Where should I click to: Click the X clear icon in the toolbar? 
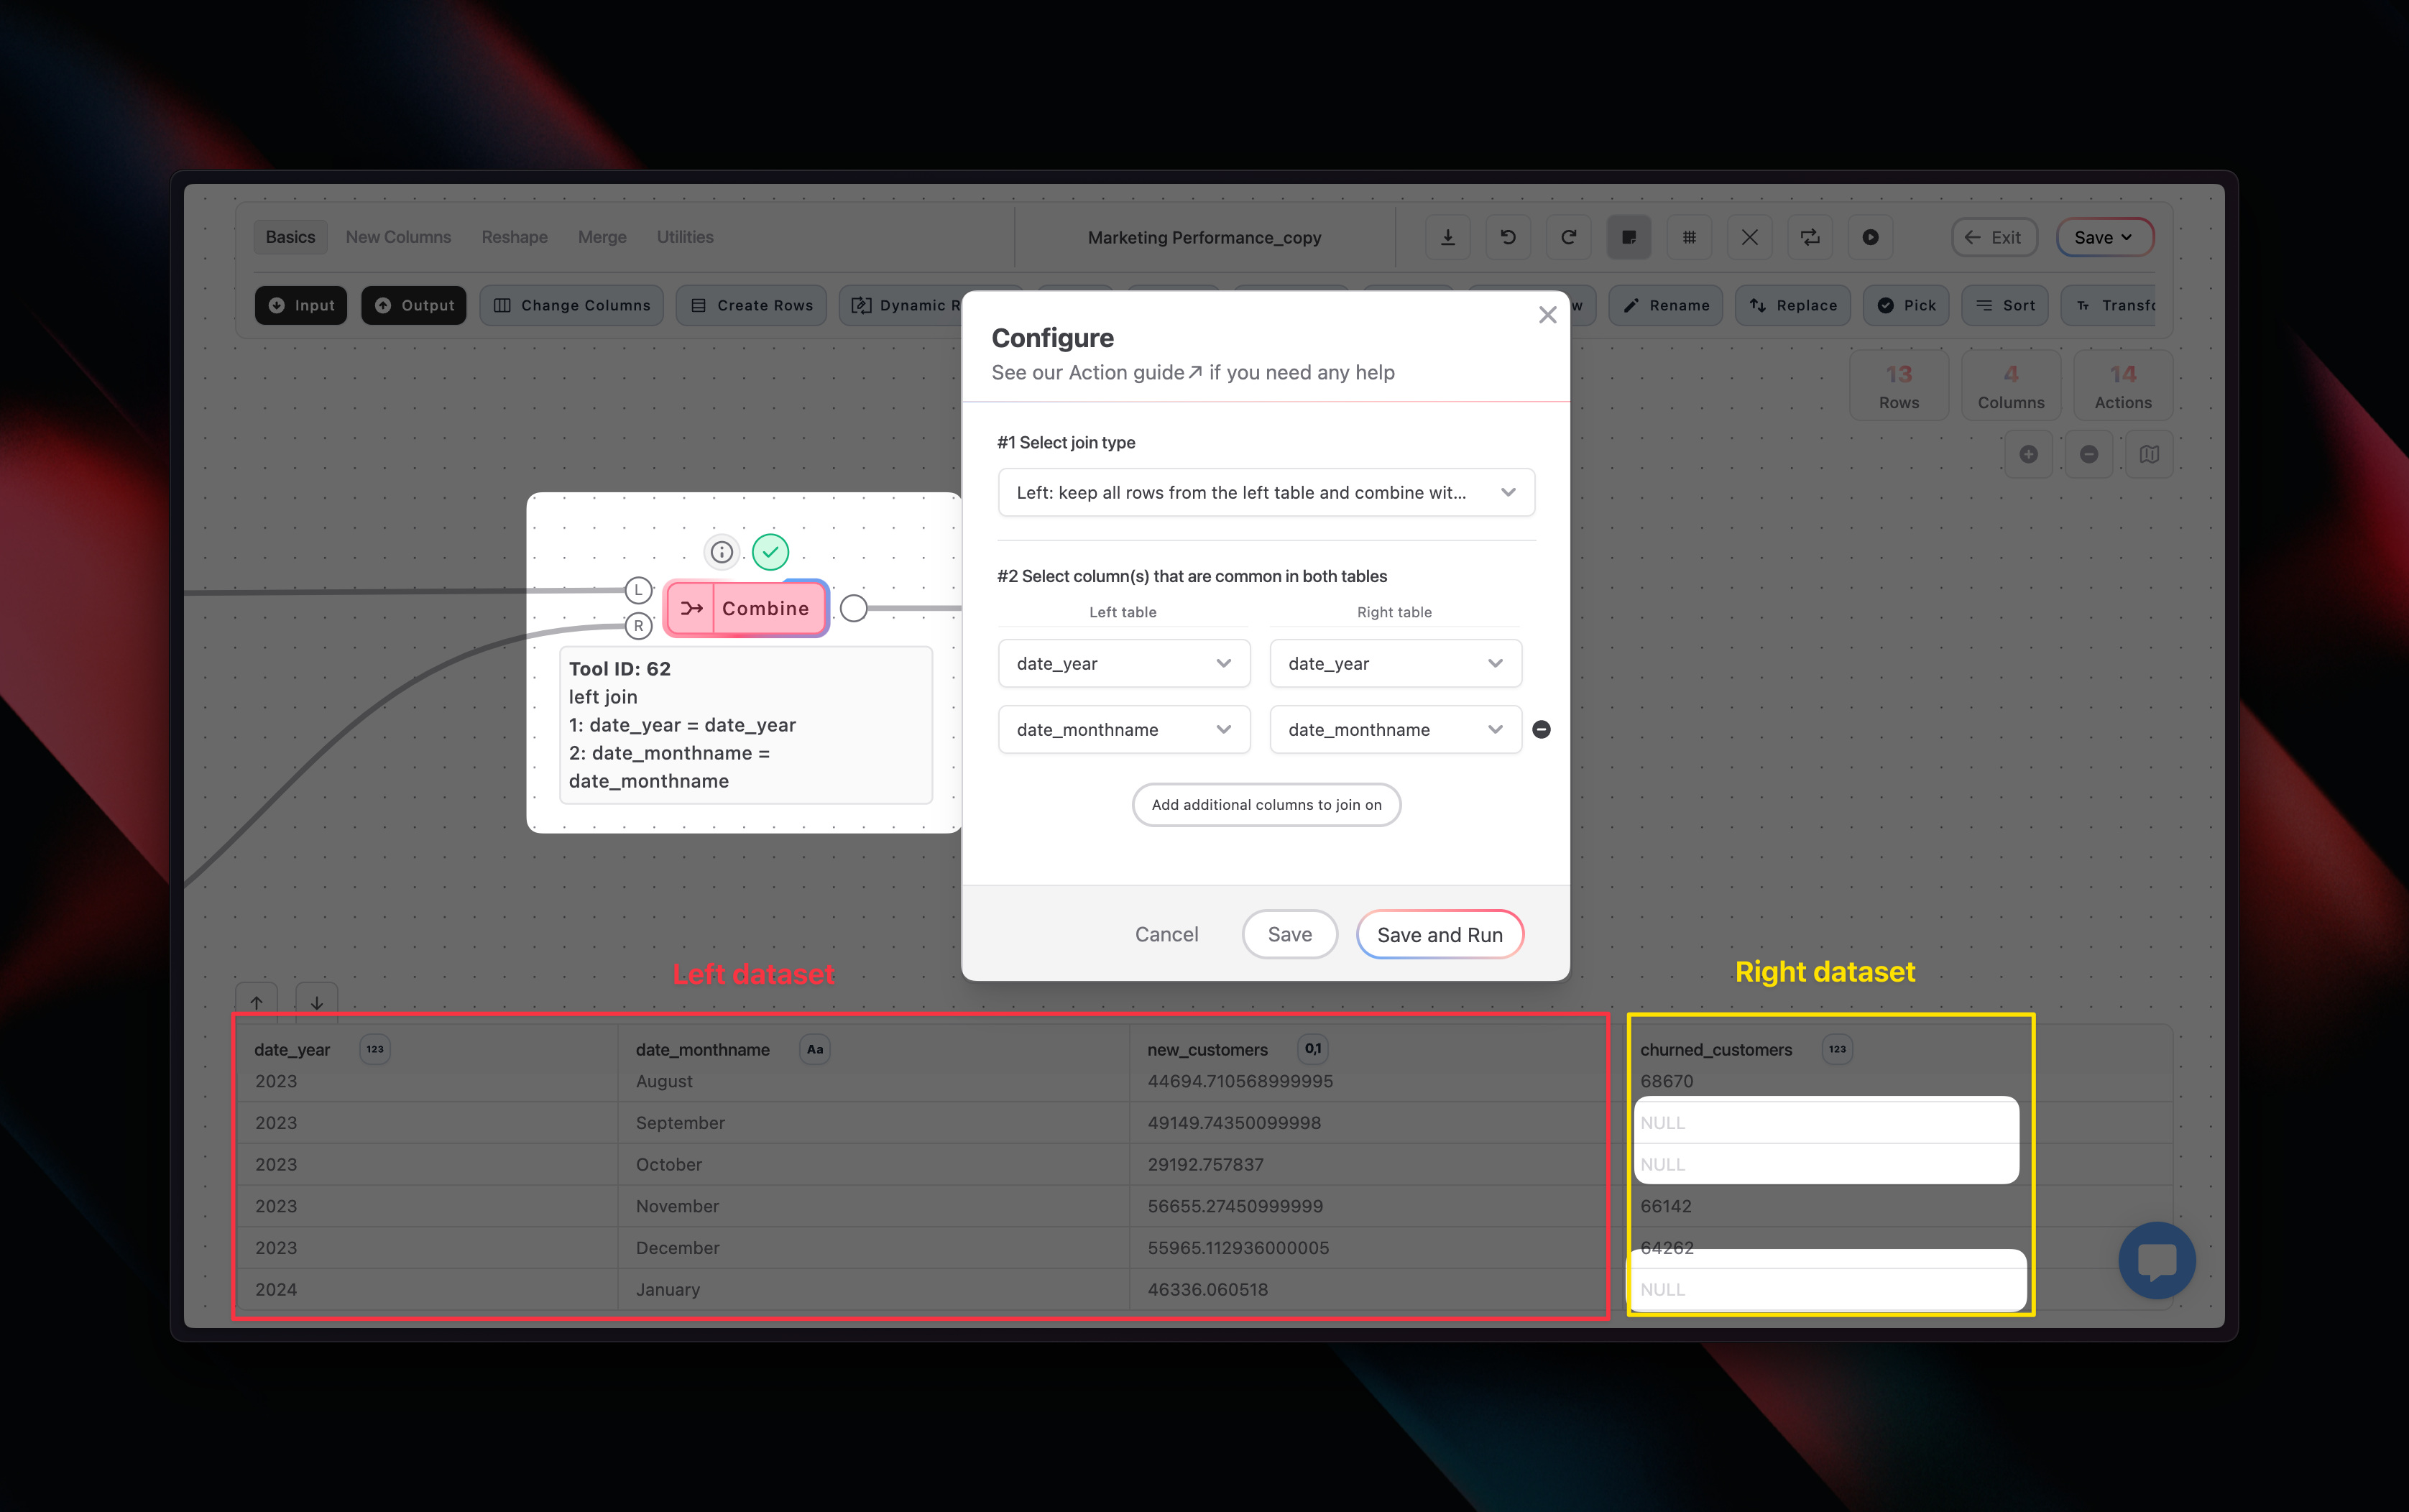pos(1749,237)
